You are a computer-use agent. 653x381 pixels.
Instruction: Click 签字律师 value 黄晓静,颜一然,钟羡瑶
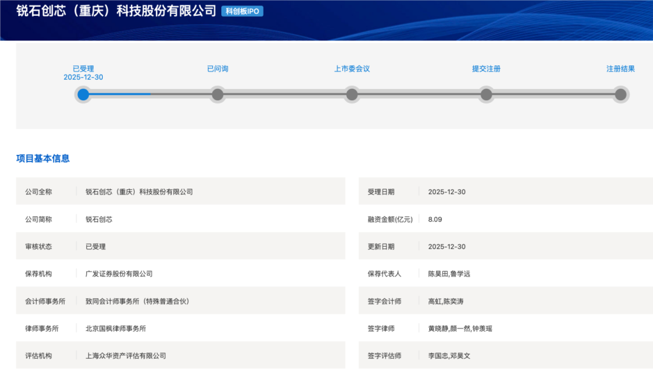click(460, 328)
